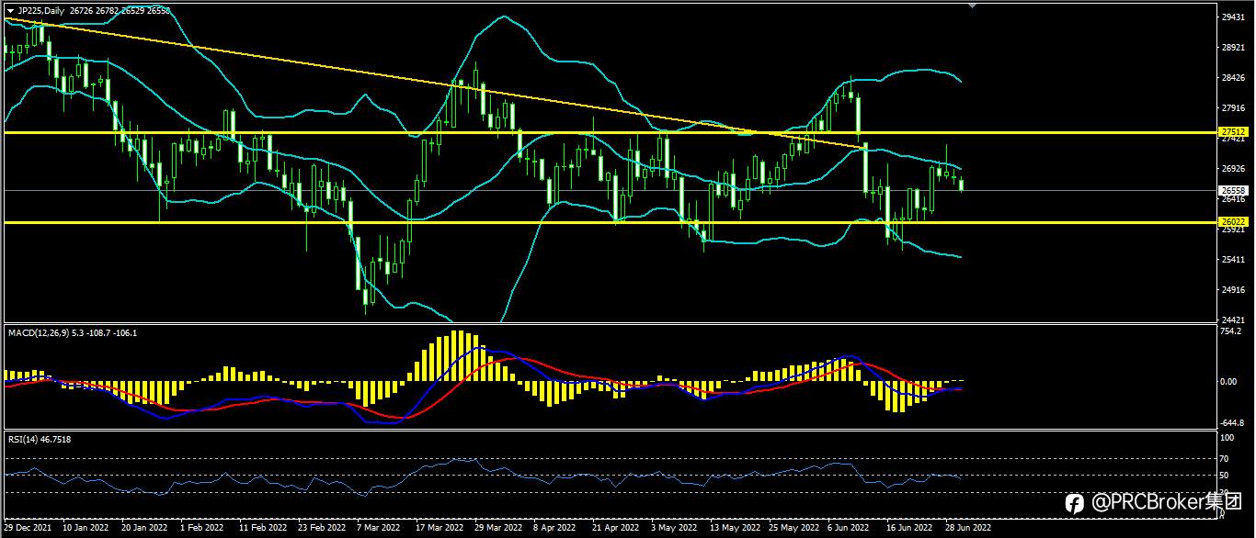The height and width of the screenshot is (538, 1256).
Task: Click the 70 RSI scale value
Action: [1226, 457]
